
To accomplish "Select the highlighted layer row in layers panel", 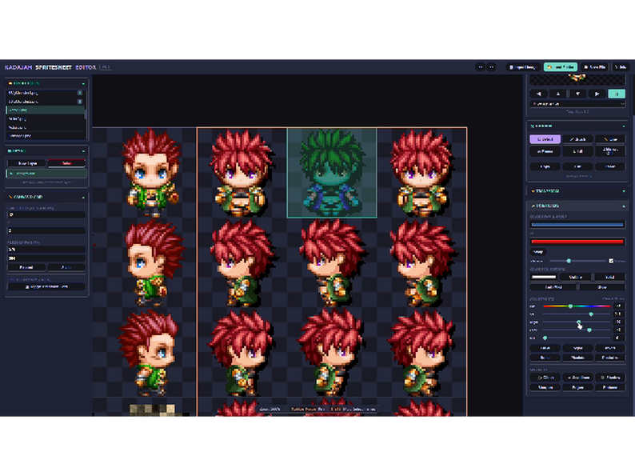I will (x=46, y=174).
